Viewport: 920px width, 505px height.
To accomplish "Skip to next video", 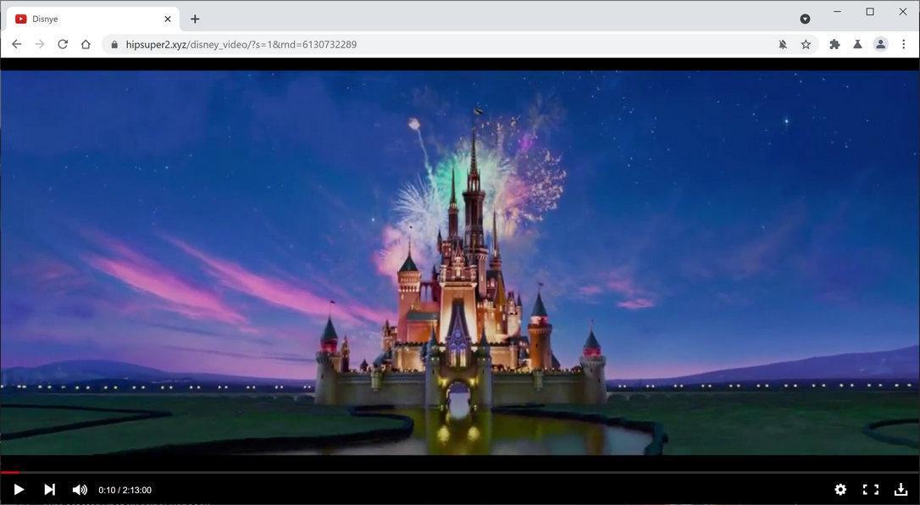I will (x=49, y=489).
